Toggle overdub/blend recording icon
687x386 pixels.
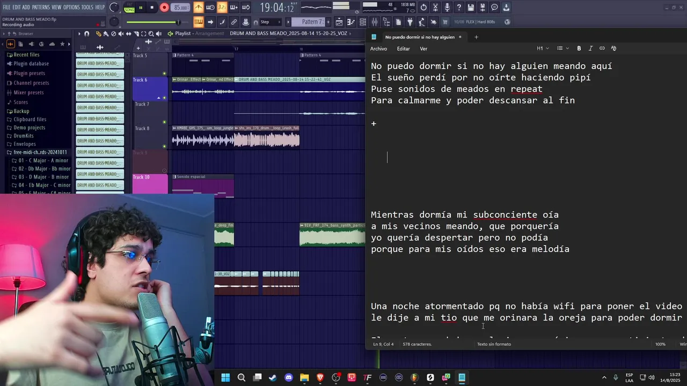[x=234, y=8]
